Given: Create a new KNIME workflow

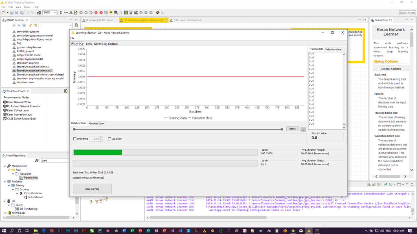Looking at the screenshot, I should tap(4, 12).
